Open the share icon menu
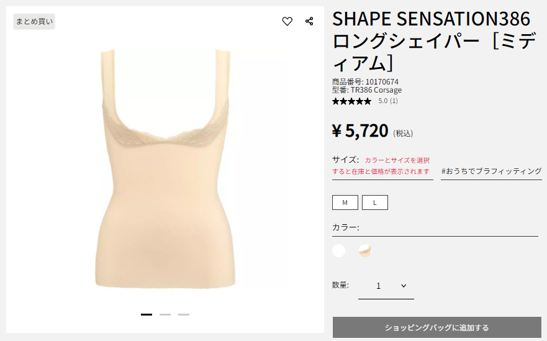The width and height of the screenshot is (547, 341). pyautogui.click(x=309, y=21)
